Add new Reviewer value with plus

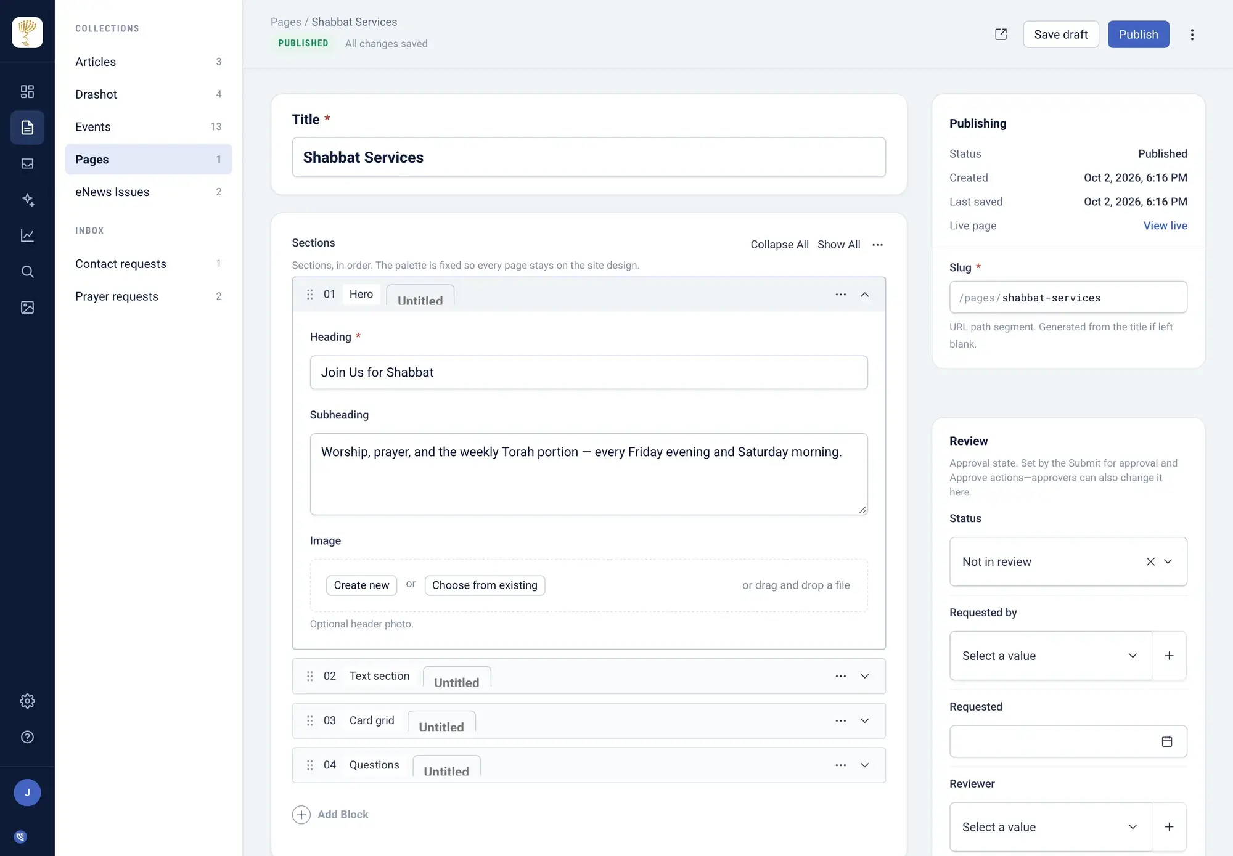pos(1169,827)
